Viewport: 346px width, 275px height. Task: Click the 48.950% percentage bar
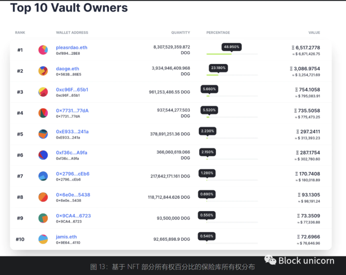click(x=232, y=54)
